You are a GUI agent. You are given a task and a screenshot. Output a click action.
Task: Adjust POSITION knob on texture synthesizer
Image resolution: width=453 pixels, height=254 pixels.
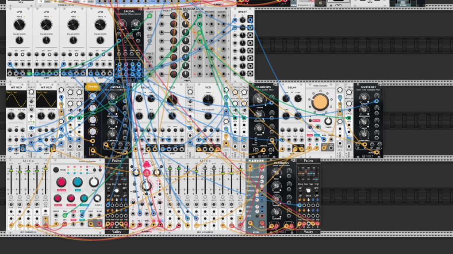61,182
